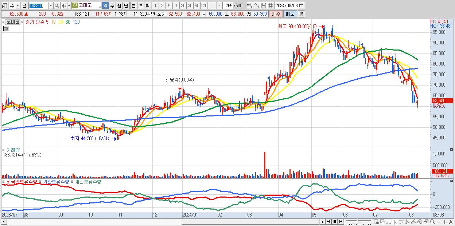Click the stop button in bottom toolbar
The image size is (455, 226).
pyautogui.click(x=335, y=222)
